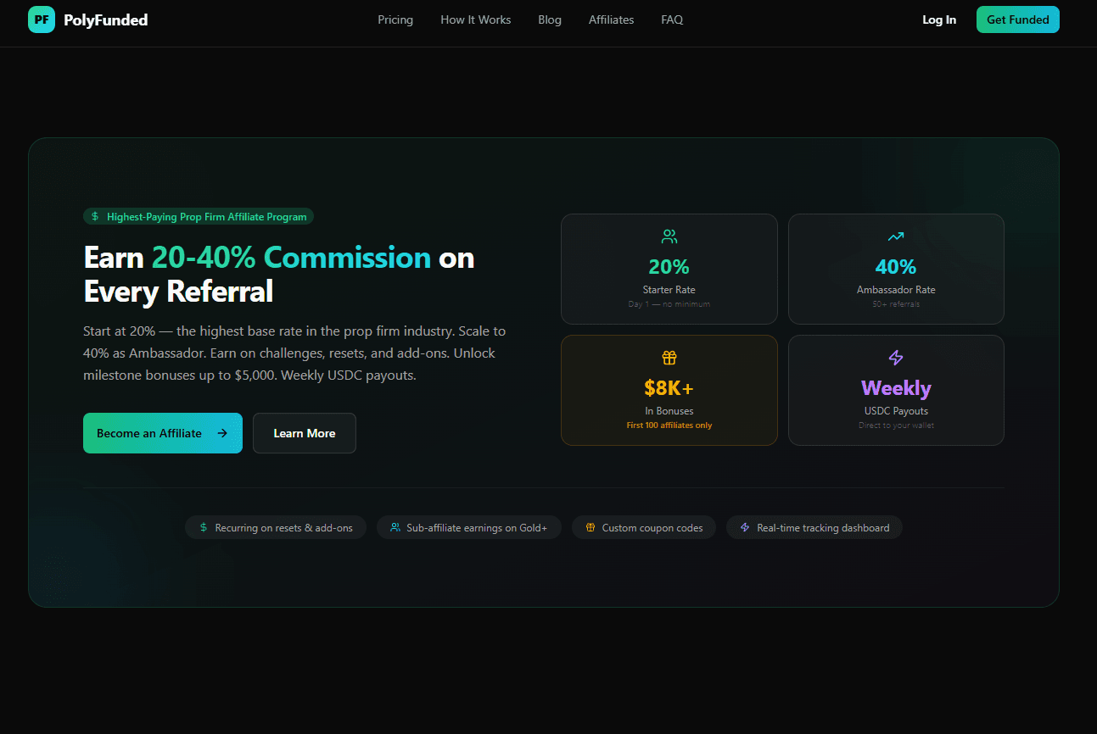Open the Log In link

point(939,19)
